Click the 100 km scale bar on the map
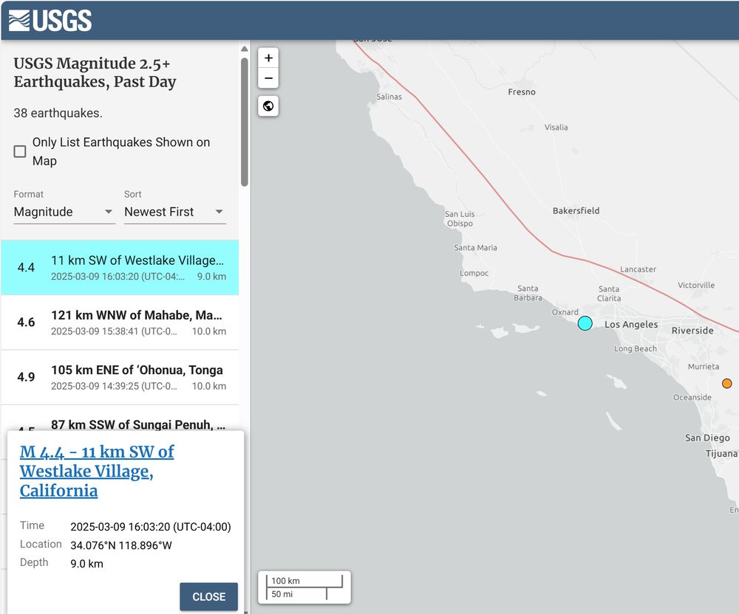 303,581
